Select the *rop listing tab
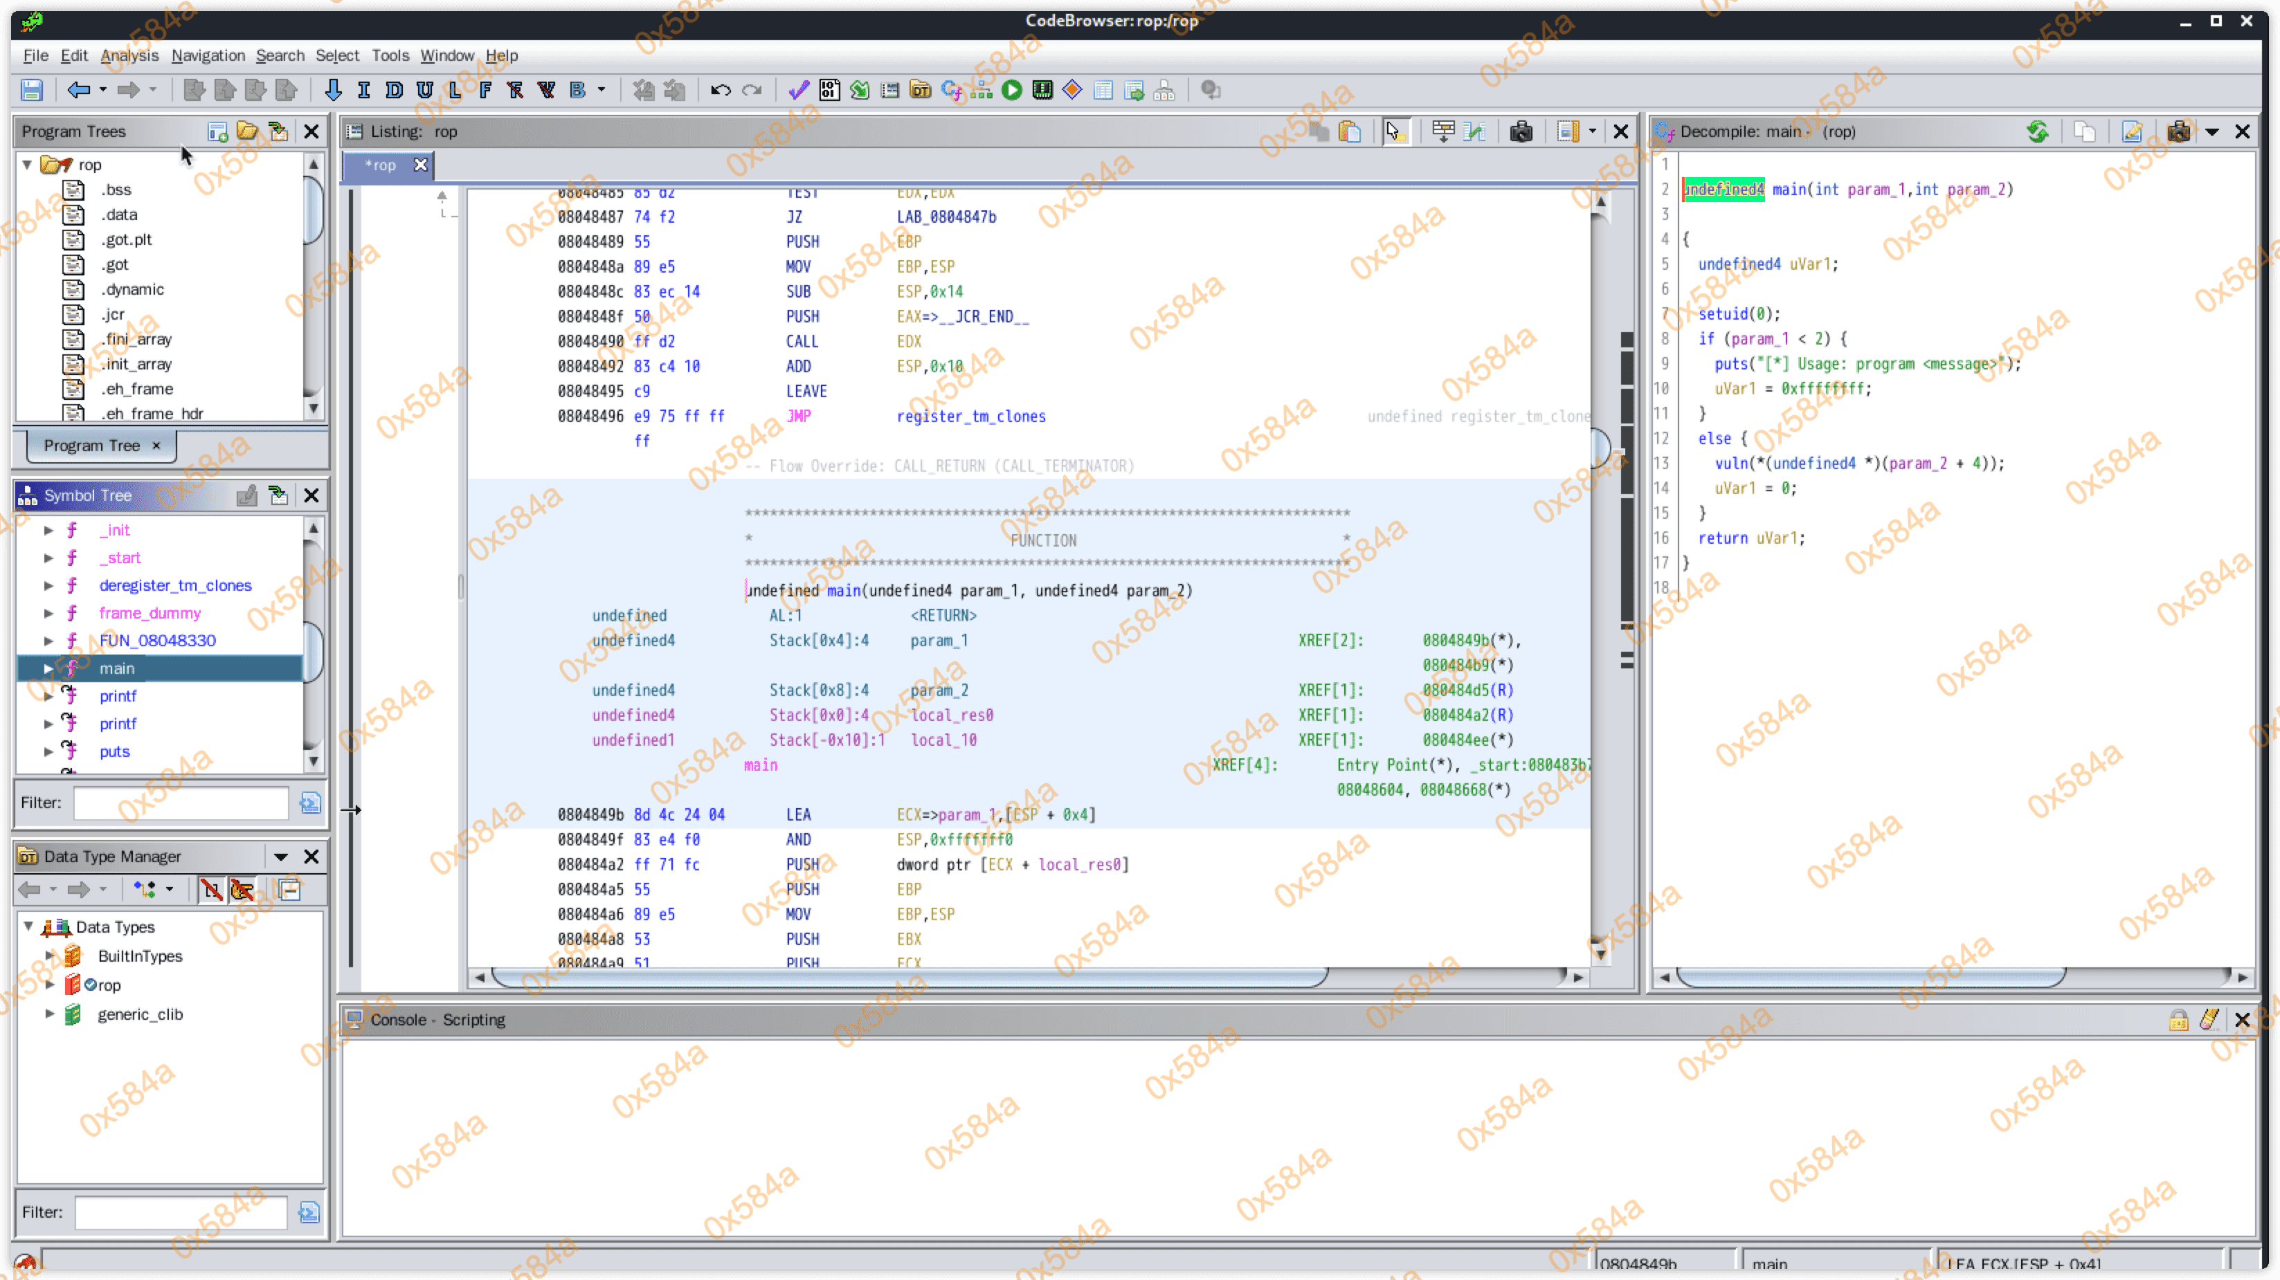This screenshot has height=1280, width=2280. [381, 165]
